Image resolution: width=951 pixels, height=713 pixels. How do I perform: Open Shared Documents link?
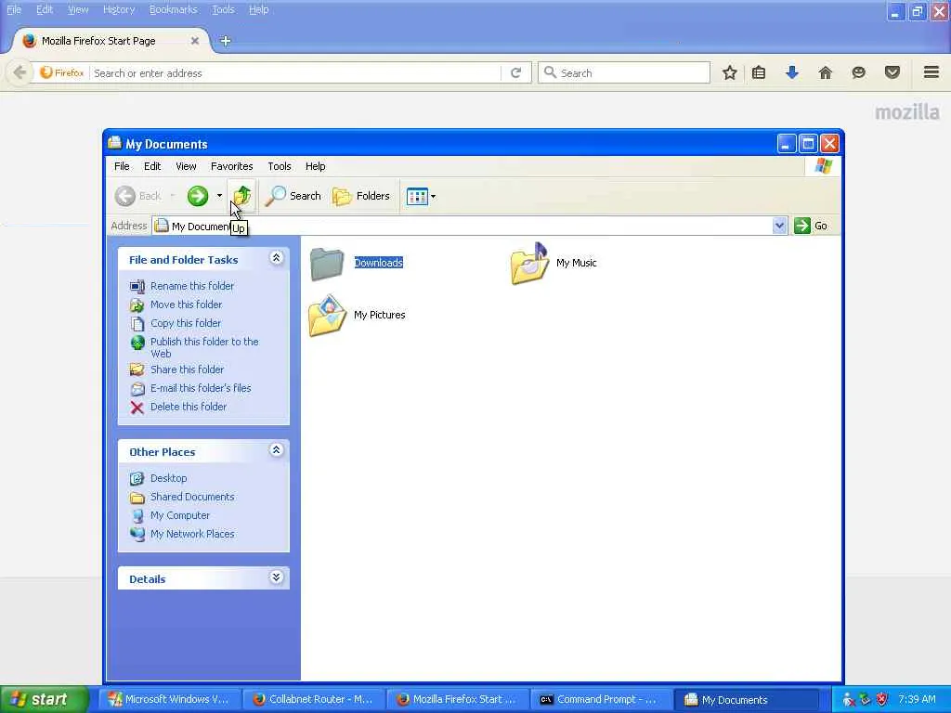tap(192, 497)
